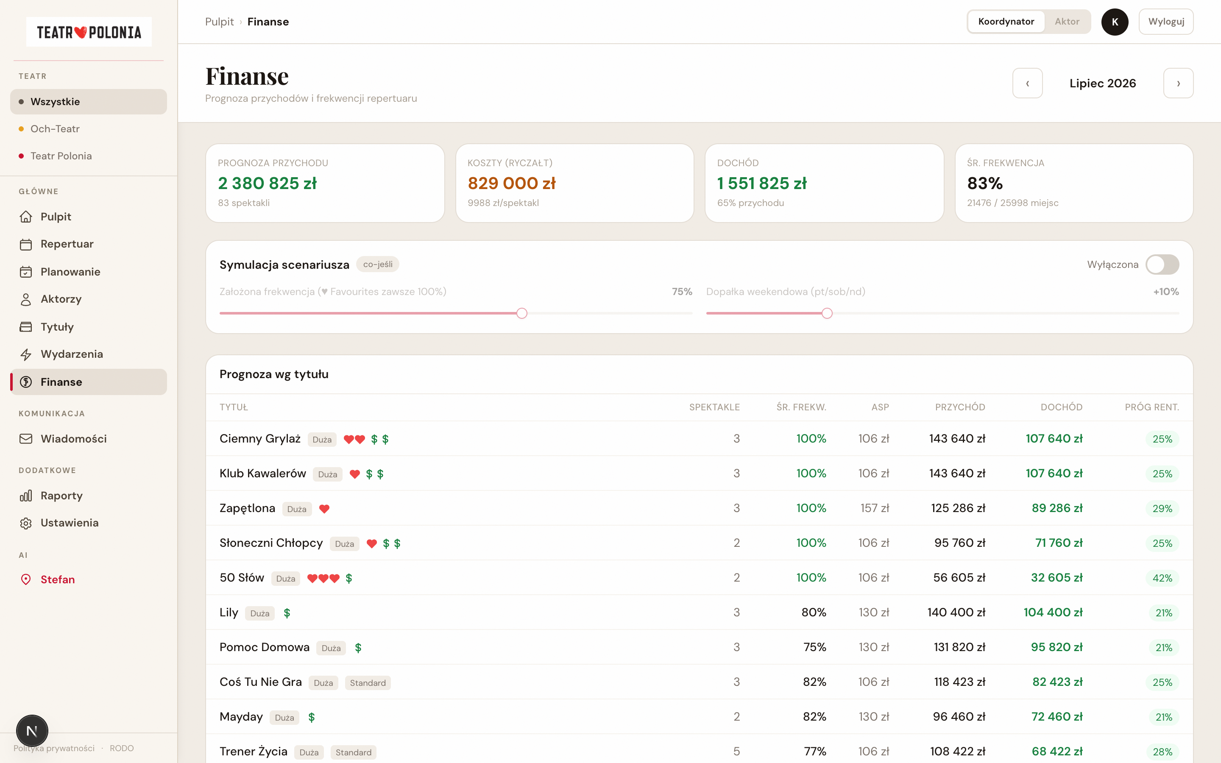The width and height of the screenshot is (1221, 763).
Task: Click the Dochód summary card
Action: 825,183
